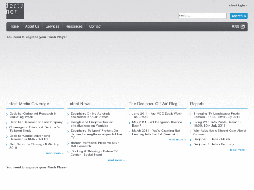Click the RSS feed icon
The height and width of the screenshot is (190, 254).
[x=242, y=27]
